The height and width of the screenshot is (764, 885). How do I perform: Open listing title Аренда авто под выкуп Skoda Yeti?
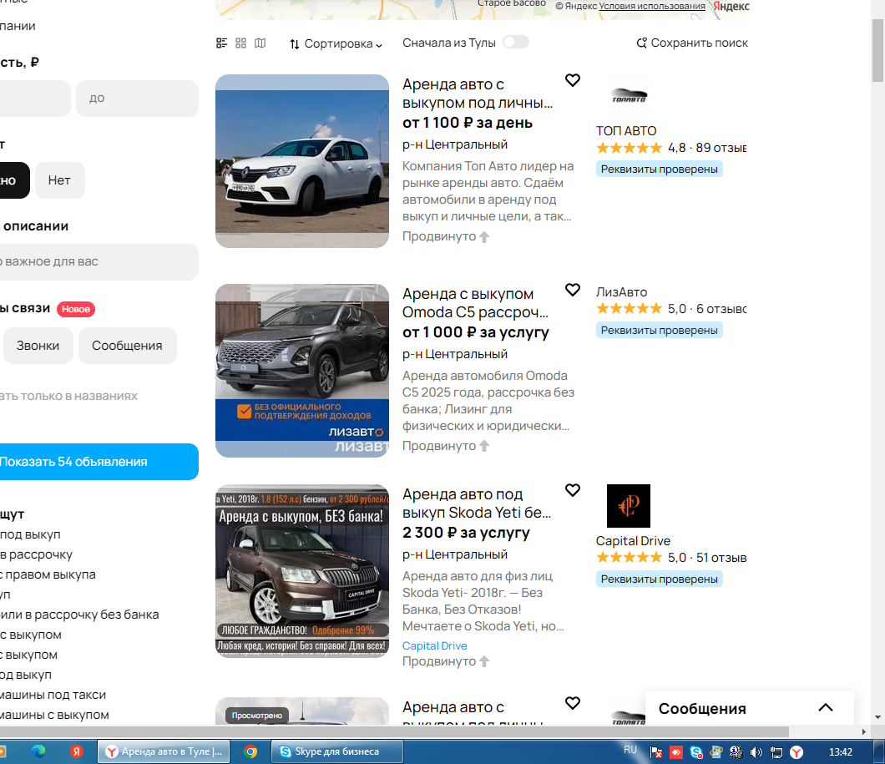point(477,503)
